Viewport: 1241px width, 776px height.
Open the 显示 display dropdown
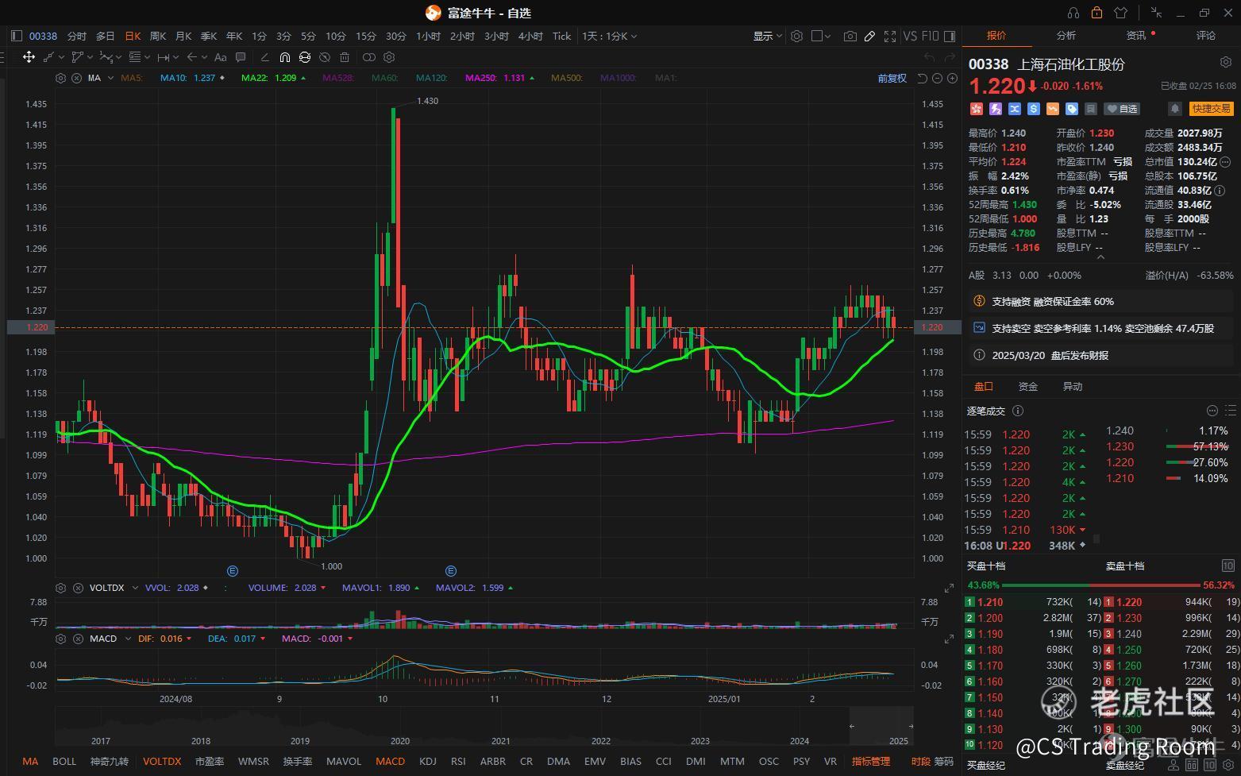coord(768,36)
